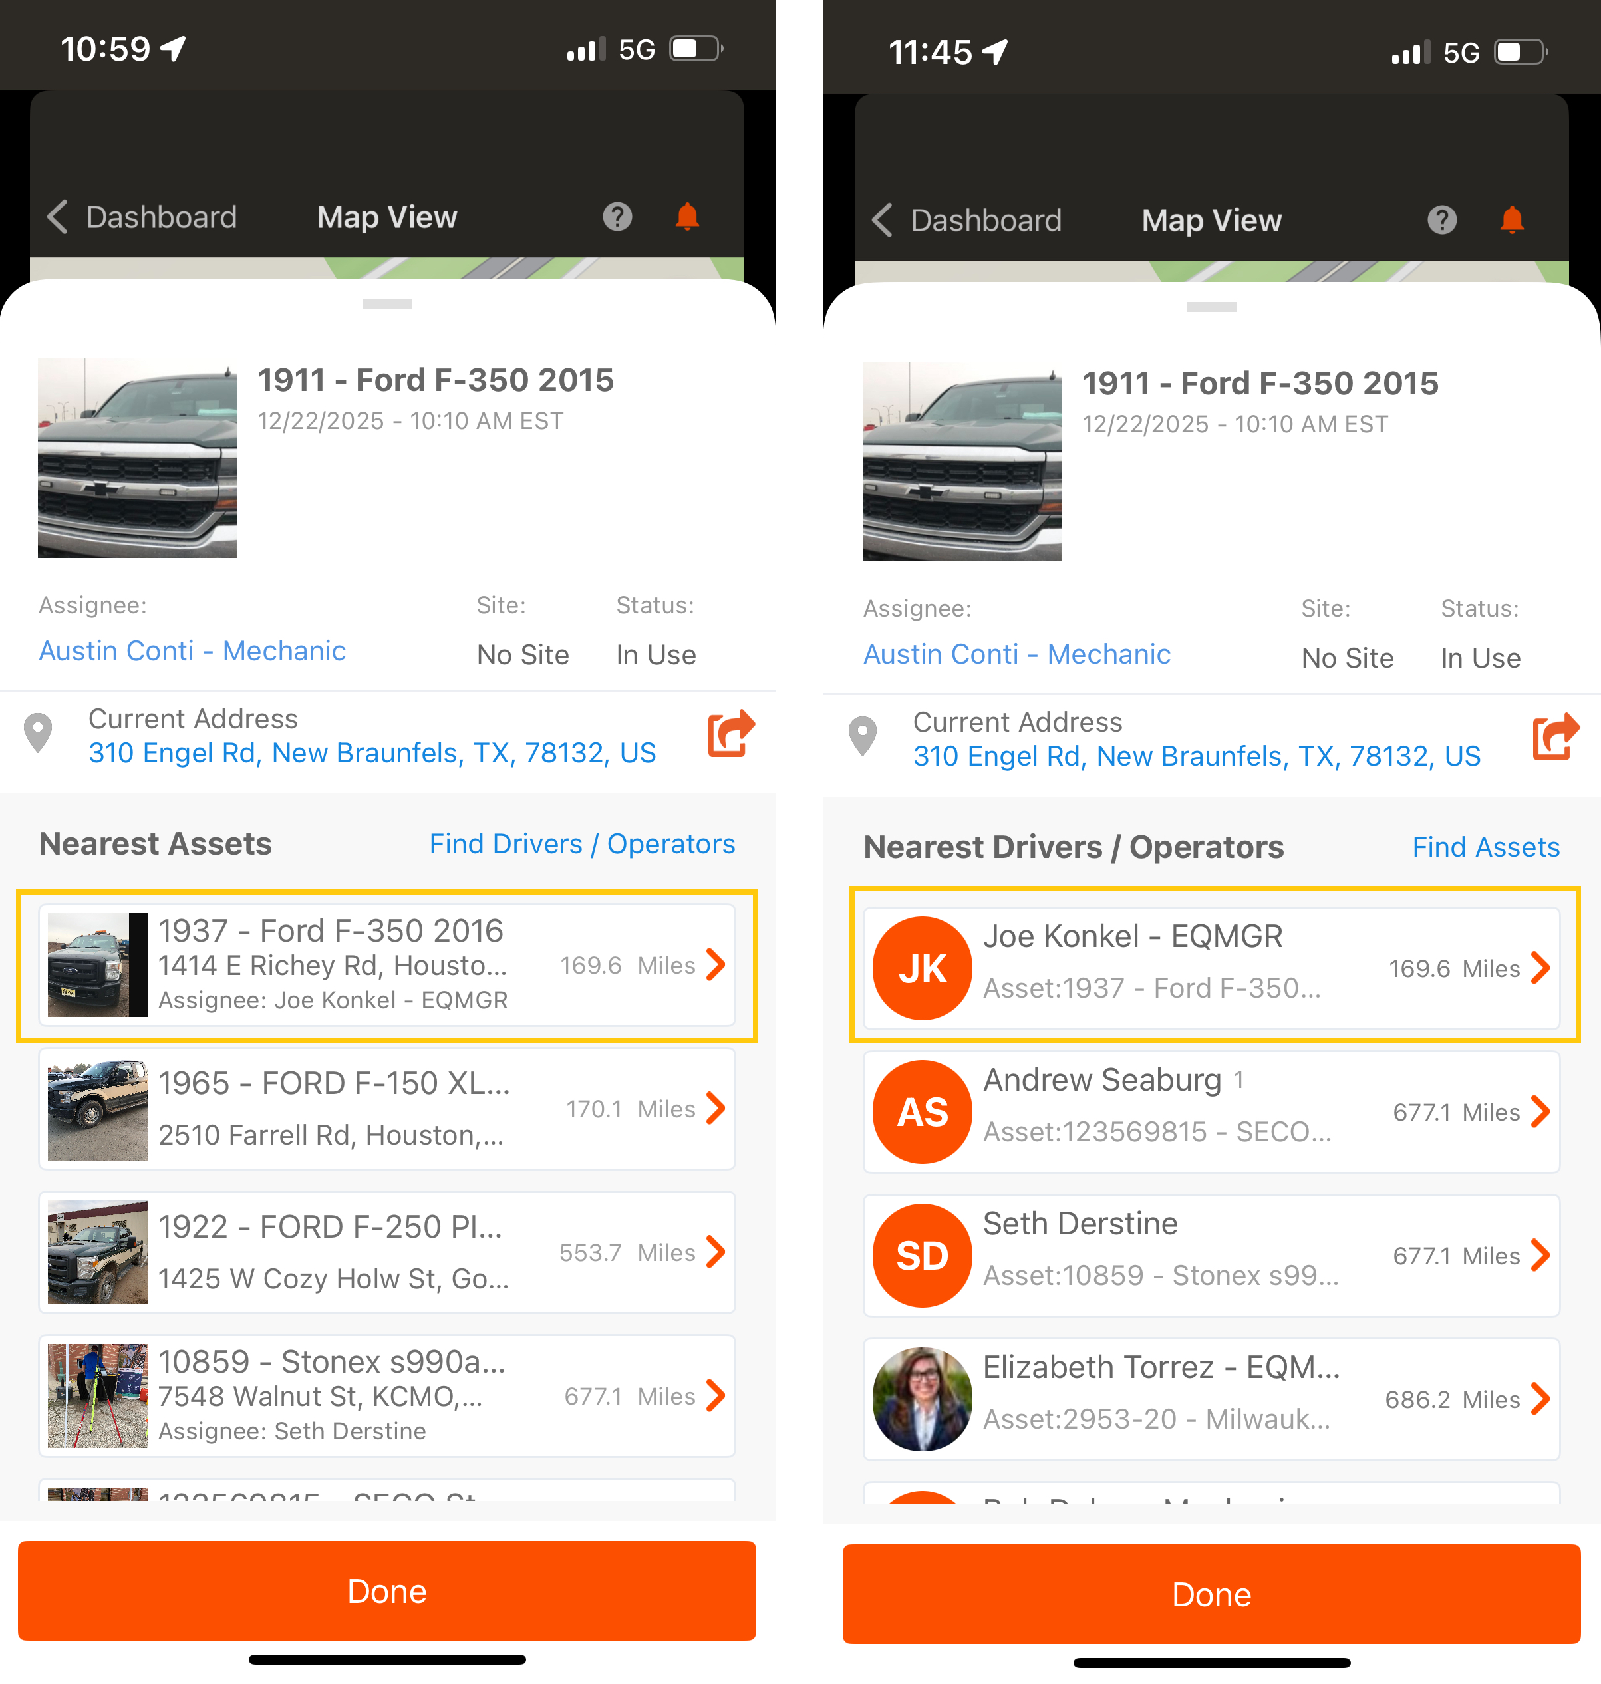The height and width of the screenshot is (1684, 1601).
Task: Expand 1965 - FORD F-150 XL asset chevron
Action: [716, 1108]
